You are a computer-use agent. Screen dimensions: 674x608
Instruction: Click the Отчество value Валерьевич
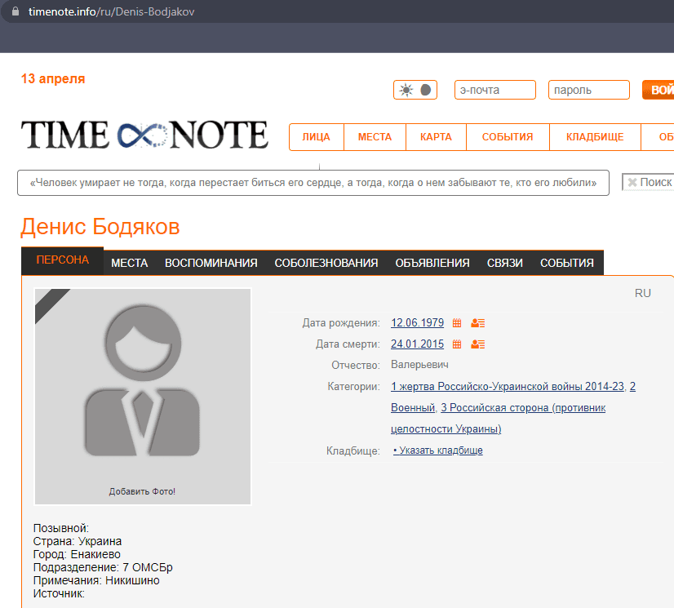point(419,365)
